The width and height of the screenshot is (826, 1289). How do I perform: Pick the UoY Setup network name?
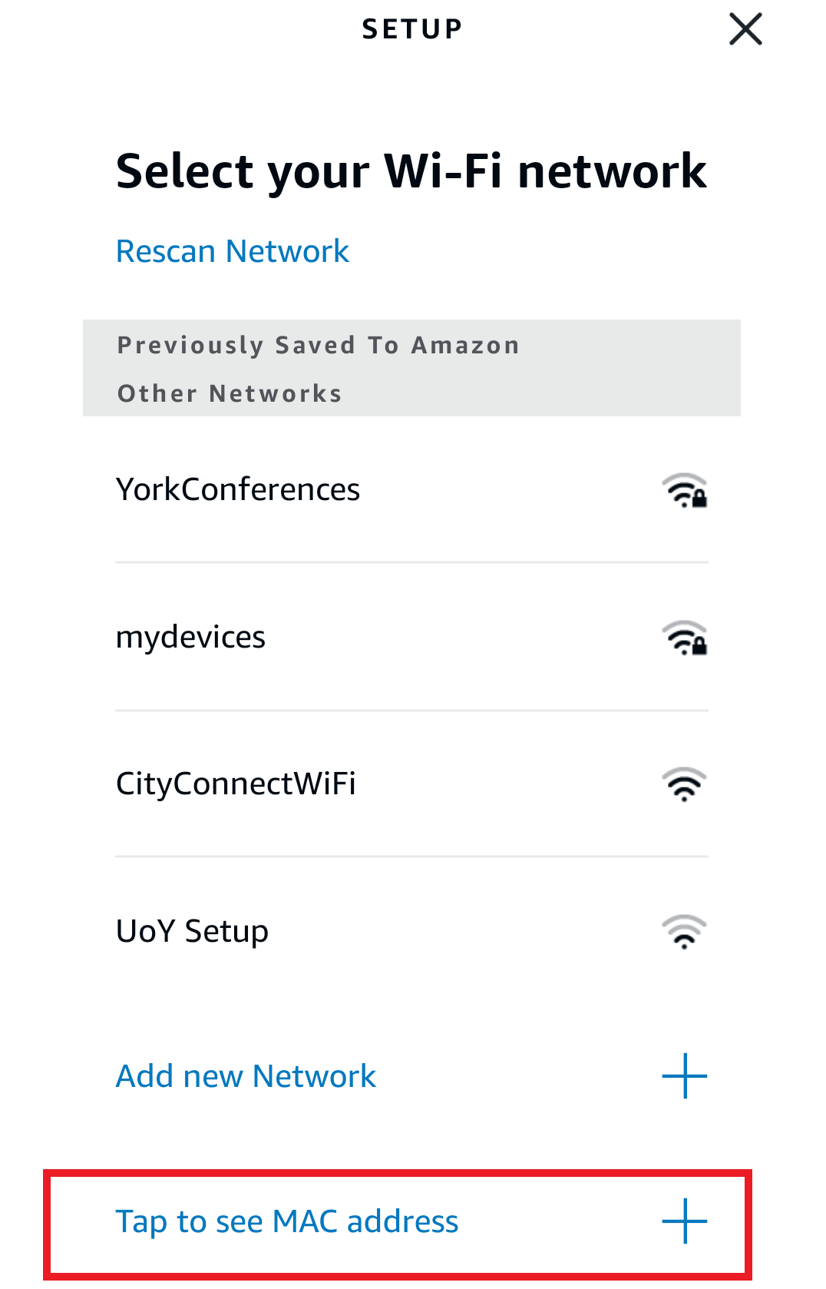[192, 931]
